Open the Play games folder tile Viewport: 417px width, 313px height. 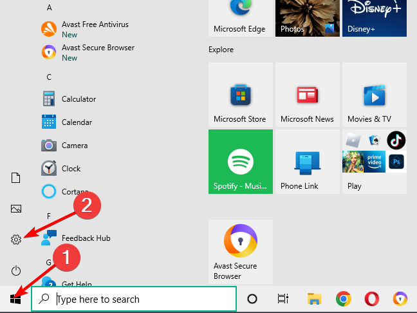coord(374,162)
